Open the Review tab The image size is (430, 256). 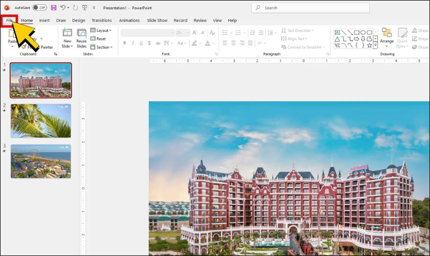point(200,20)
